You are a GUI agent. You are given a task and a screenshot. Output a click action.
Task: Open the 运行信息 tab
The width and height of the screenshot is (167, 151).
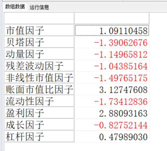pyautogui.click(x=39, y=7)
